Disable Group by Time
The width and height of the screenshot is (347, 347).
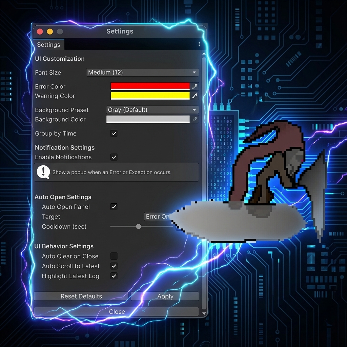114,134
